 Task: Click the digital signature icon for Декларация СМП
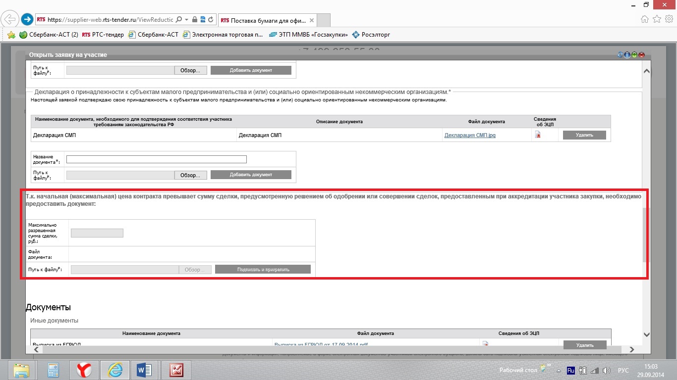(537, 135)
